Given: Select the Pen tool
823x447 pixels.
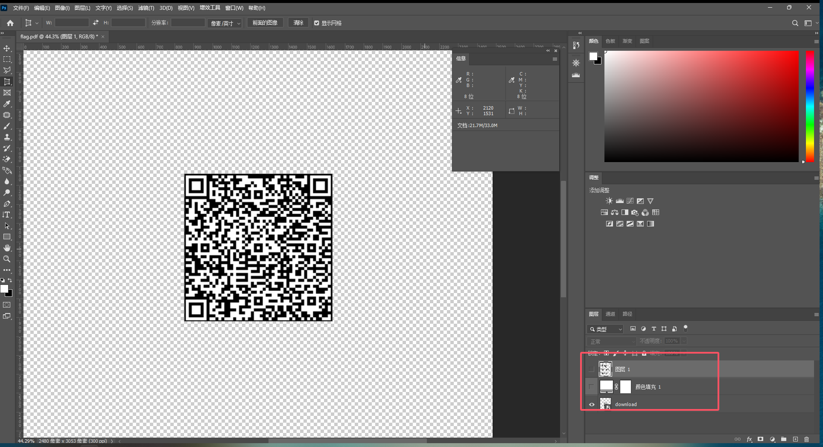Looking at the screenshot, I should click(x=7, y=203).
